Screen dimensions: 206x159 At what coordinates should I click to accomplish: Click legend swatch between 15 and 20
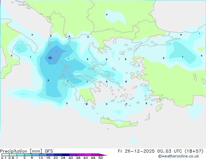click(51, 155)
